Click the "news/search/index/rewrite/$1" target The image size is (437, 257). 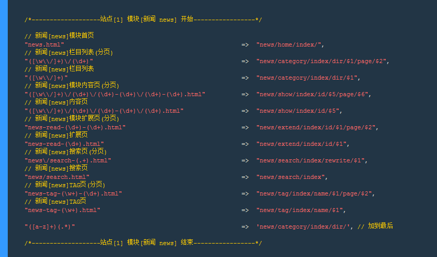[x=310, y=161]
